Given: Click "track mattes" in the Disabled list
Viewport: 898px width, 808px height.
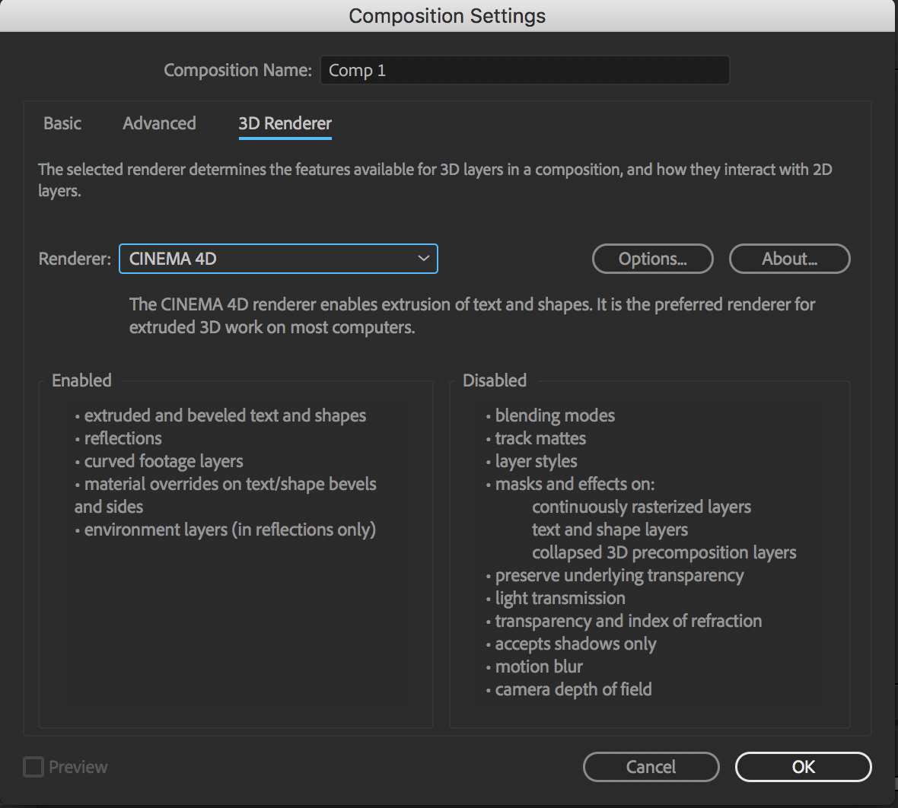Looking at the screenshot, I should tap(540, 438).
